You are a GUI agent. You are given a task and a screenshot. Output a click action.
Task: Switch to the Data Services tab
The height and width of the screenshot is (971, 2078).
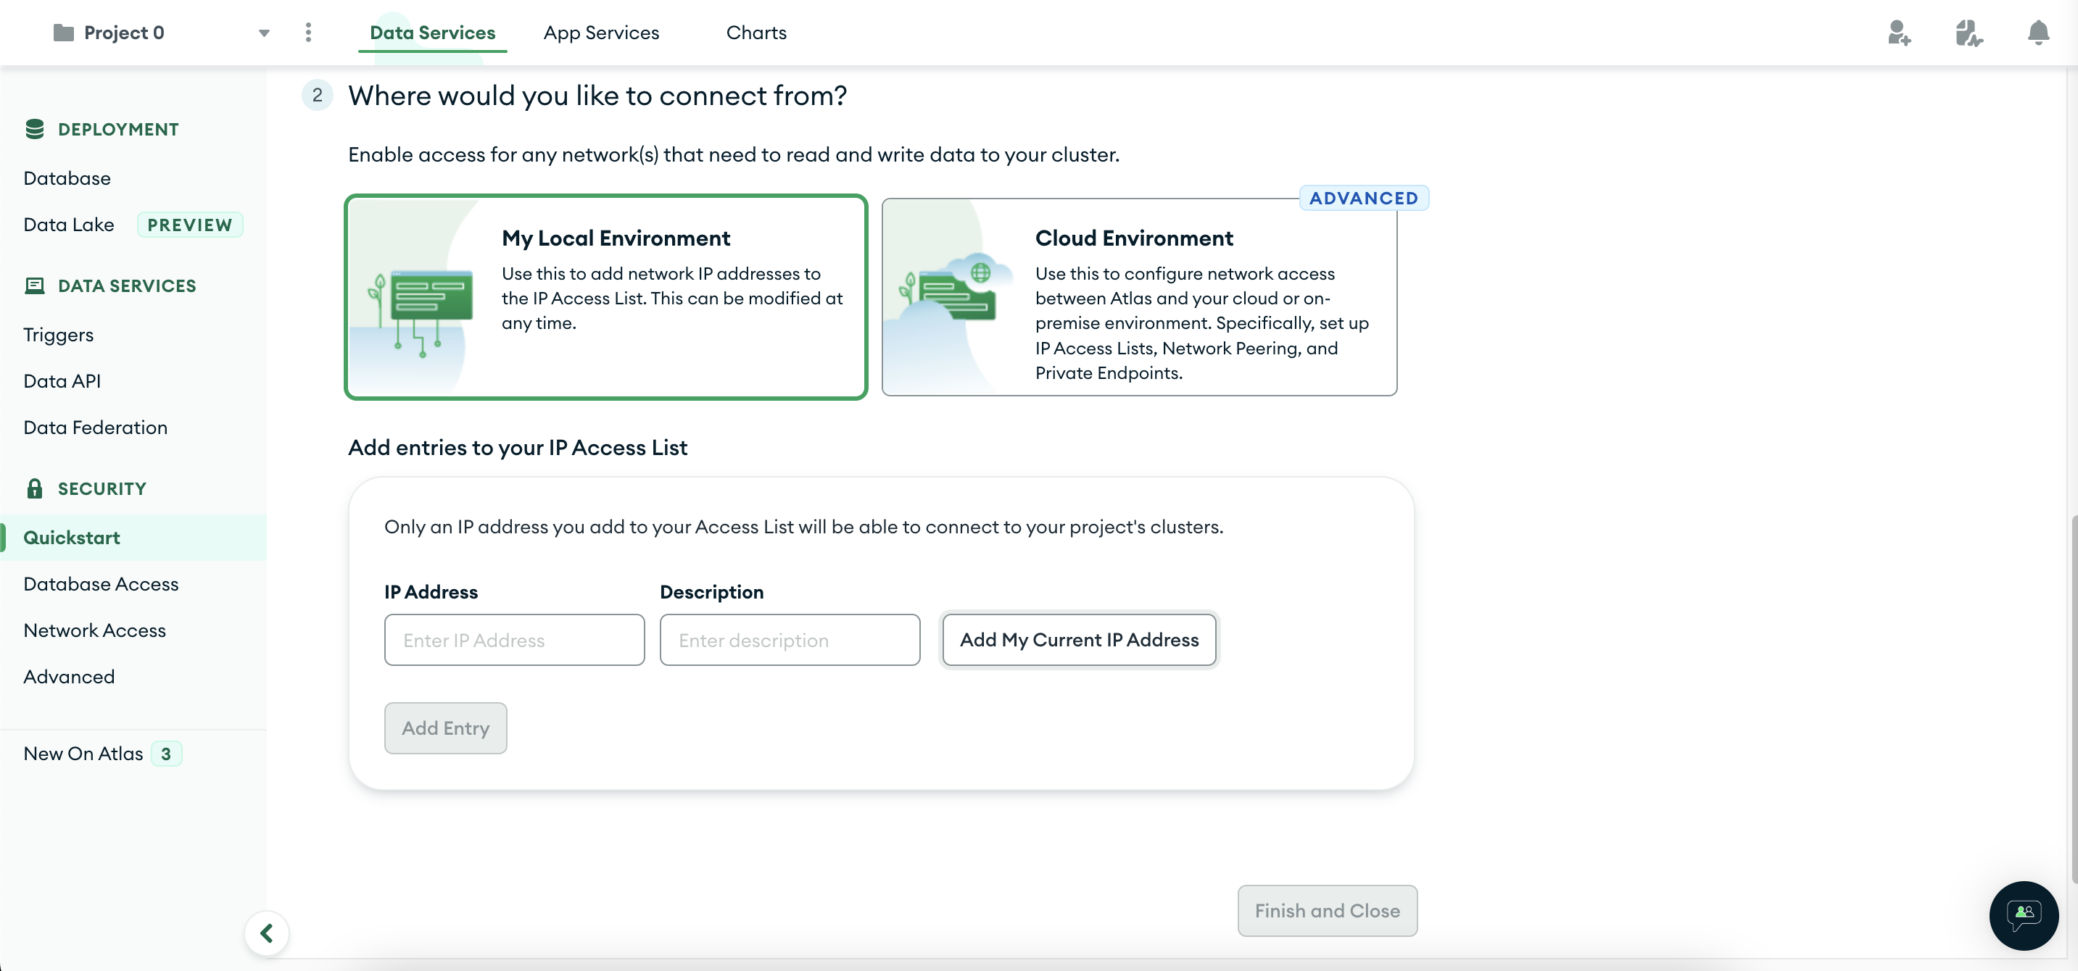432,33
